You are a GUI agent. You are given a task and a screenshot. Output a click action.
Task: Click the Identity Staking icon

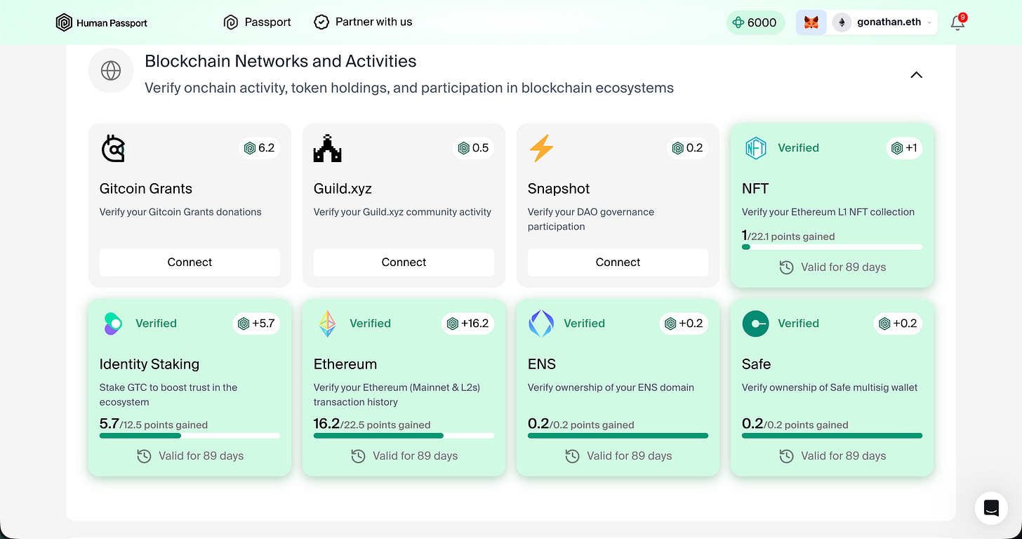click(113, 324)
